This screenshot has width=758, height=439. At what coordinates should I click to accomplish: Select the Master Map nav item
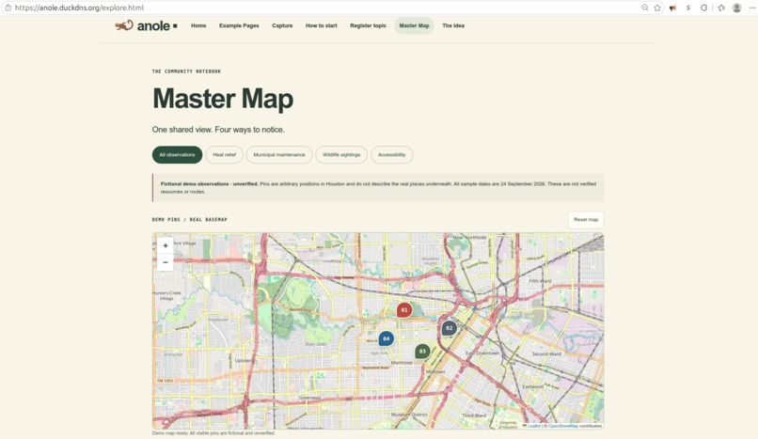coord(414,25)
